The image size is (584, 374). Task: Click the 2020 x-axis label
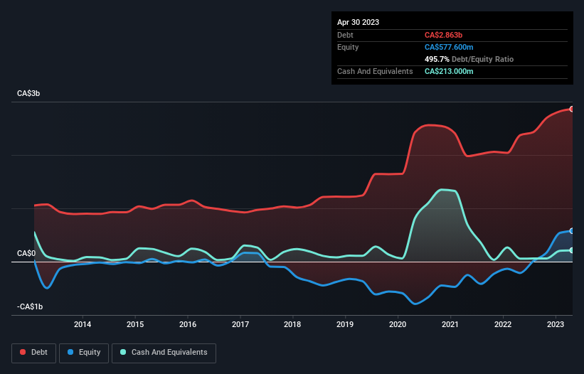pos(398,324)
